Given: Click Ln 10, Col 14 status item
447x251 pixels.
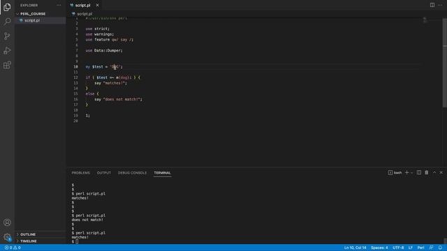Looking at the screenshot, I should point(355,248).
